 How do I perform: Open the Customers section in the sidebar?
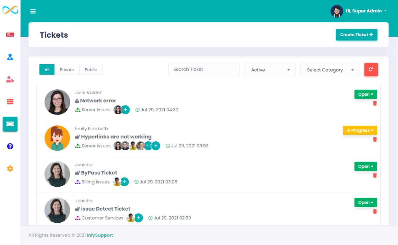coord(10,79)
